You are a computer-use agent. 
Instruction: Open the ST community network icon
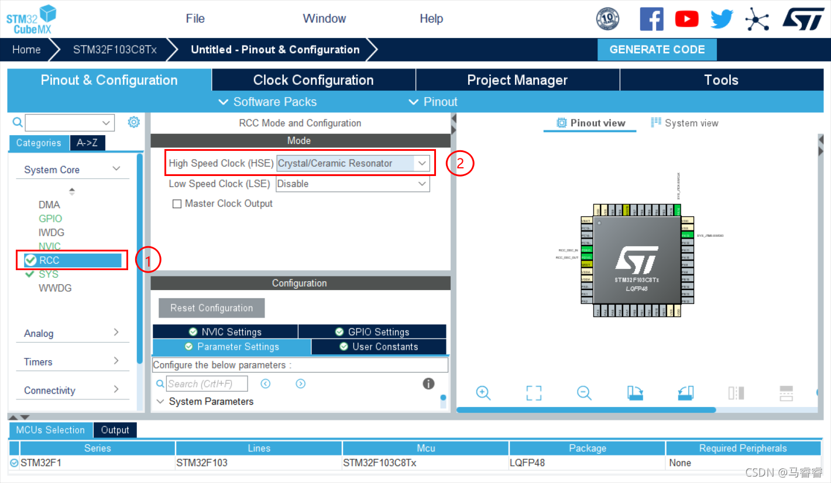[757, 19]
